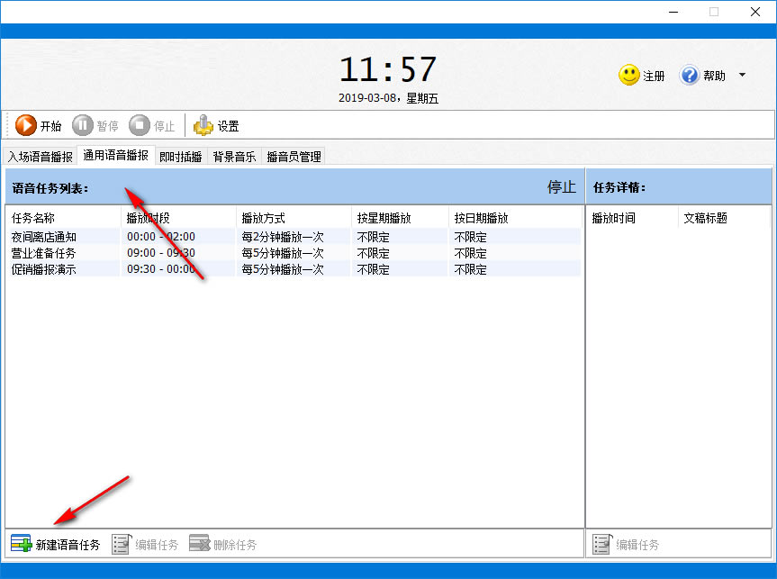Open the 即时插播 tab
The image size is (777, 579).
click(181, 157)
